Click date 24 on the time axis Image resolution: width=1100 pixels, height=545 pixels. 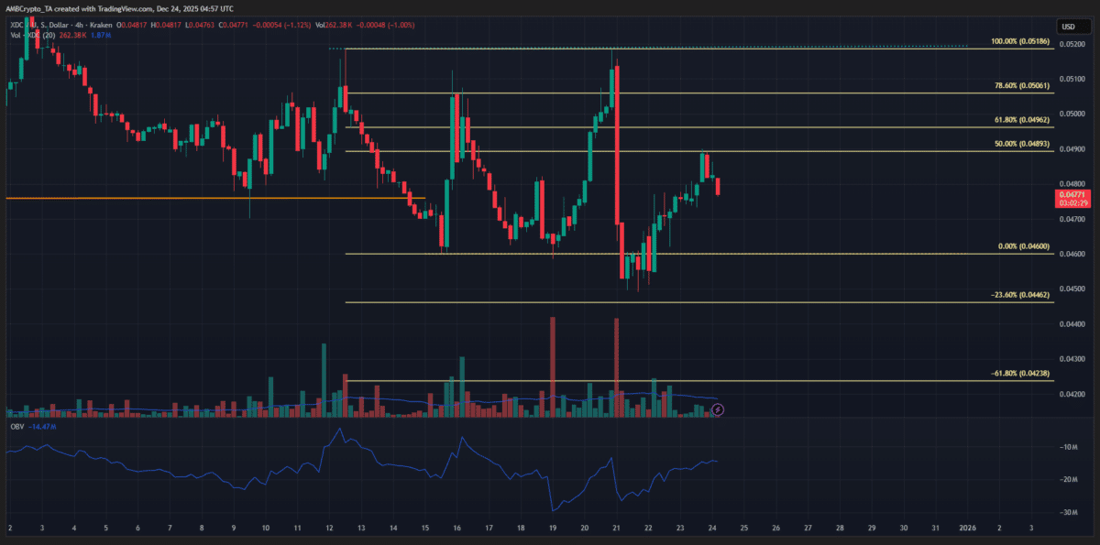click(711, 529)
